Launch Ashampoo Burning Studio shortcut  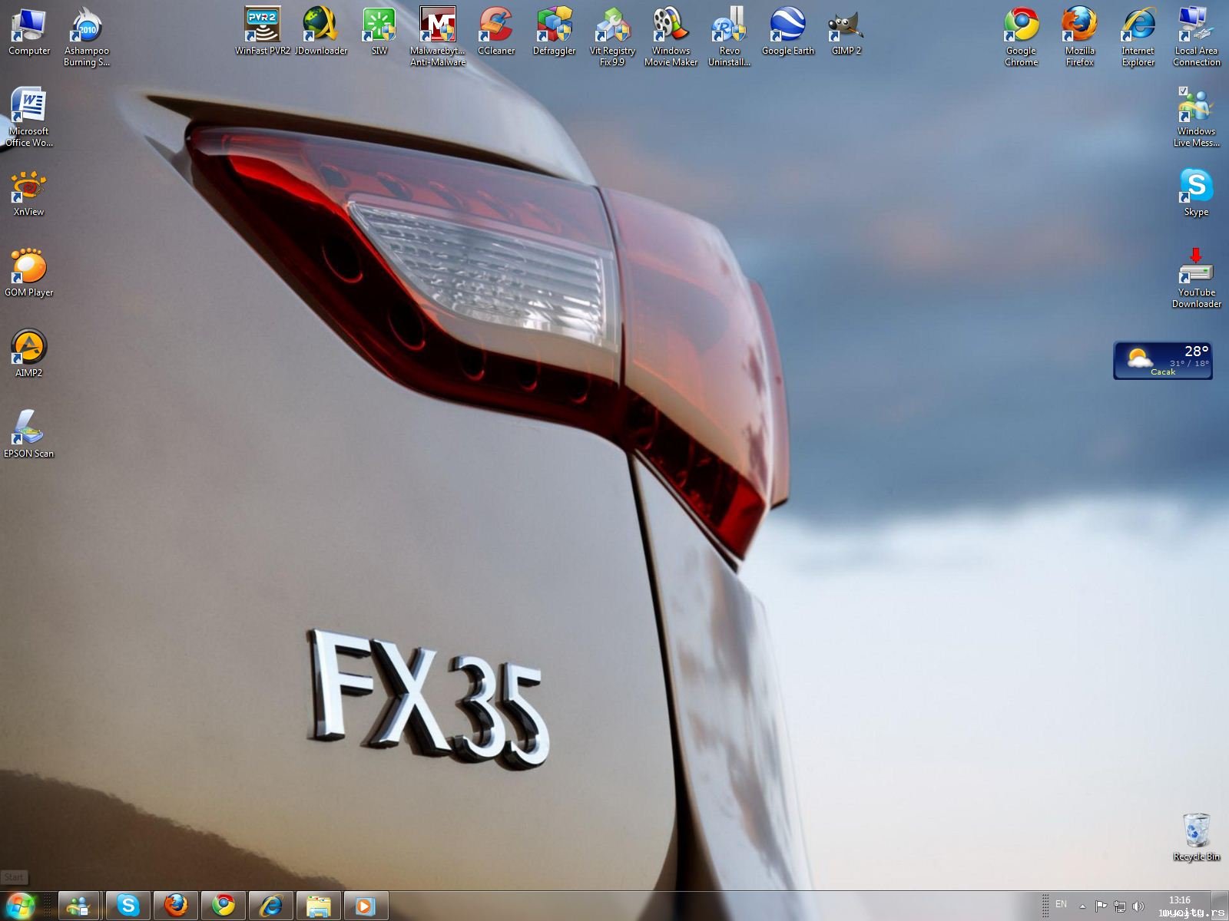point(87,37)
